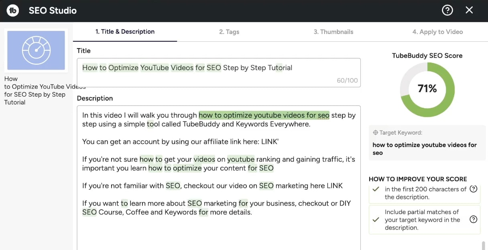Click checkmark next to first 200 characters tip

pyautogui.click(x=376, y=189)
